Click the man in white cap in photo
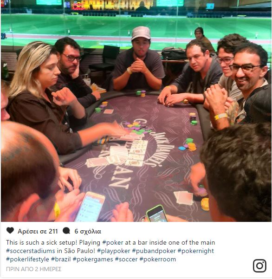This screenshot has height=279, width=272. point(139,58)
